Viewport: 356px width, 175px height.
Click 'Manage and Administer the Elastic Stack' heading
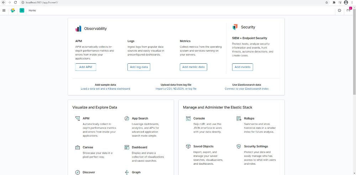218,107
